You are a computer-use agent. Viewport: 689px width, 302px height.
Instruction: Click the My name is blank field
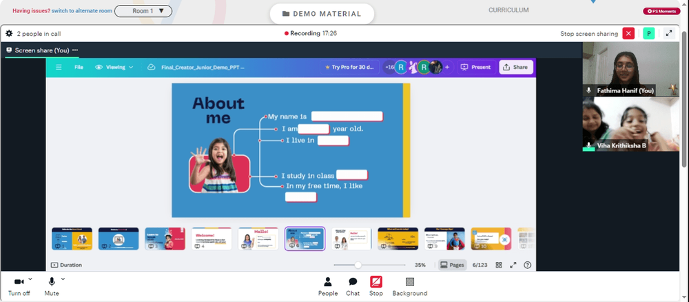(x=347, y=117)
